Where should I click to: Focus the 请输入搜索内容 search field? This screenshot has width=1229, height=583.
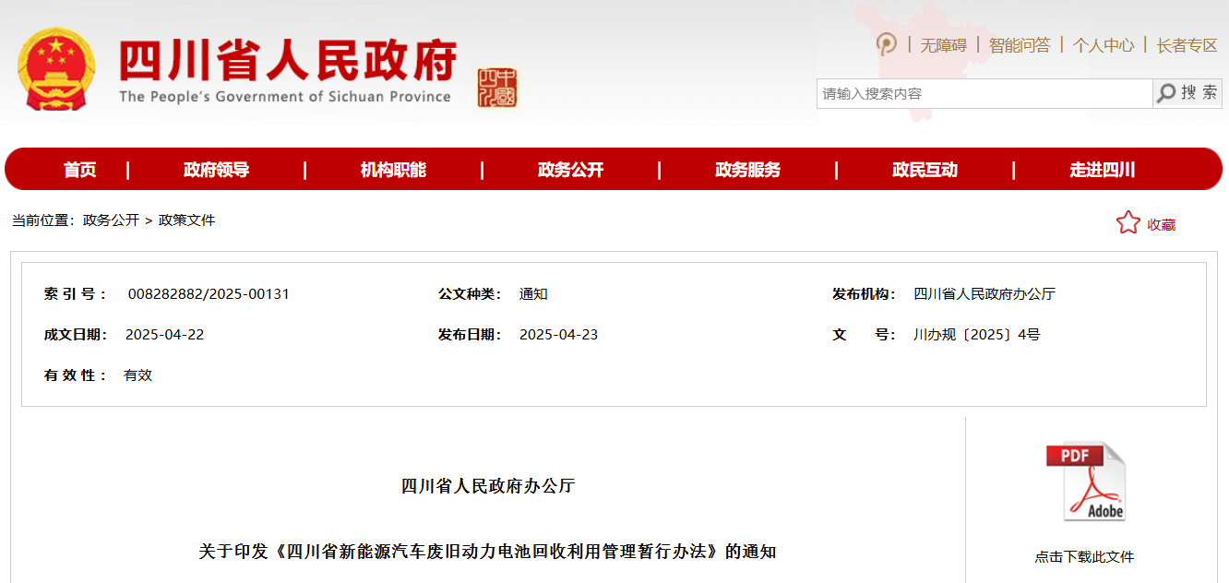[984, 93]
